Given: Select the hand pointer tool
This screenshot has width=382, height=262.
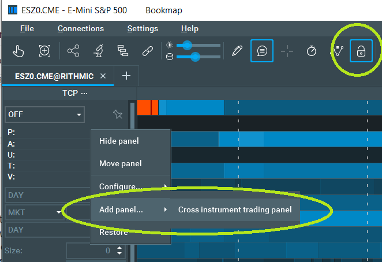Looking at the screenshot, I should point(18,51).
